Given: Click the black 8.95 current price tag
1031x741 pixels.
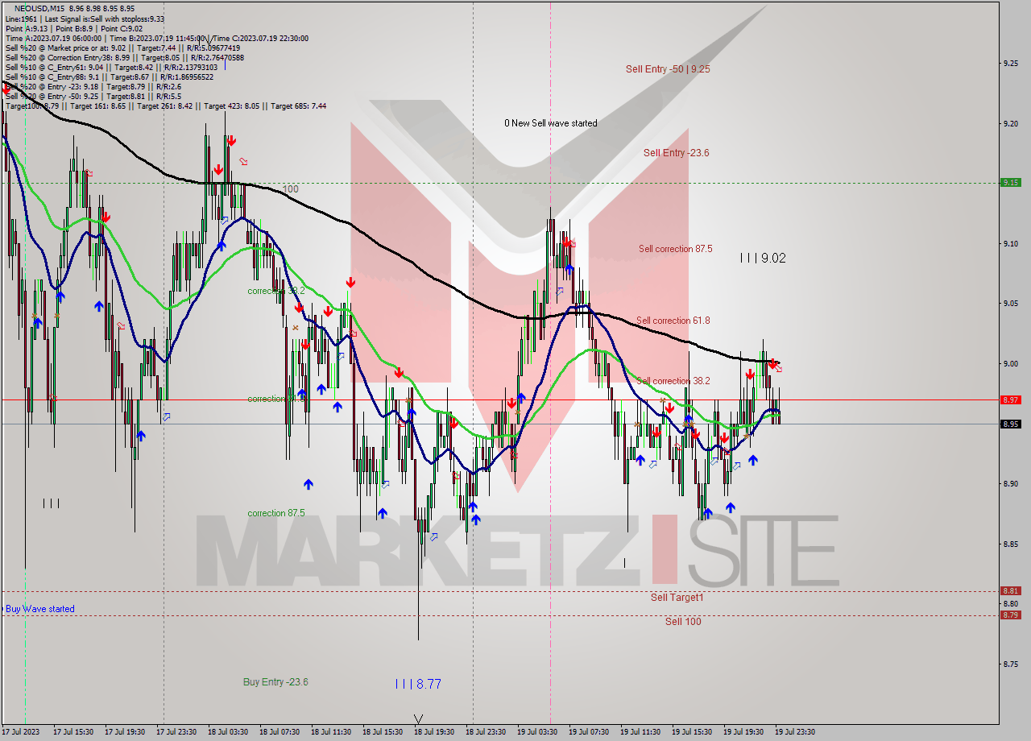Looking at the screenshot, I should (1011, 424).
